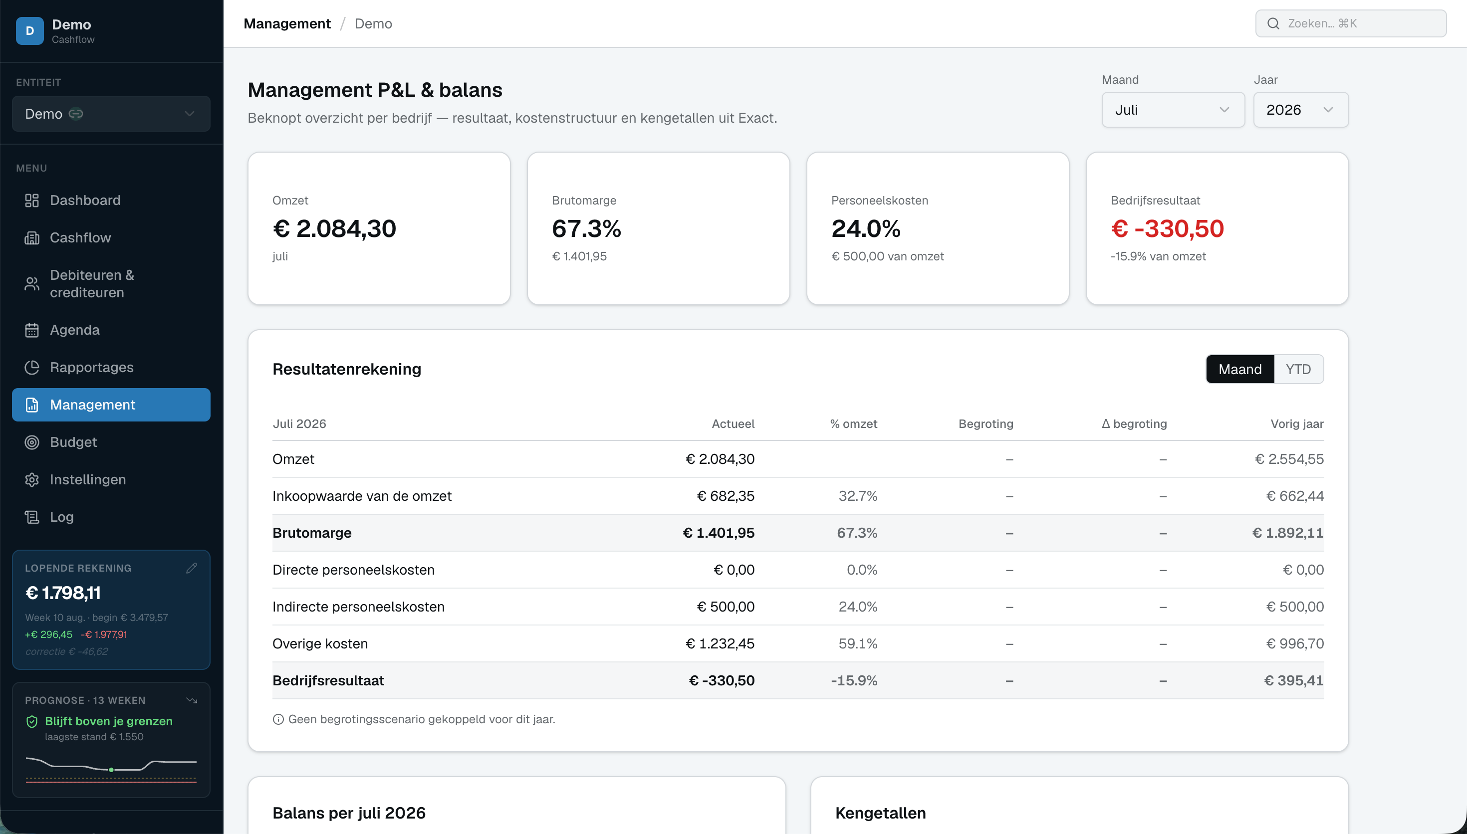Click the Omzet row in Resultatenrekening
The height and width of the screenshot is (834, 1467).
click(798, 459)
